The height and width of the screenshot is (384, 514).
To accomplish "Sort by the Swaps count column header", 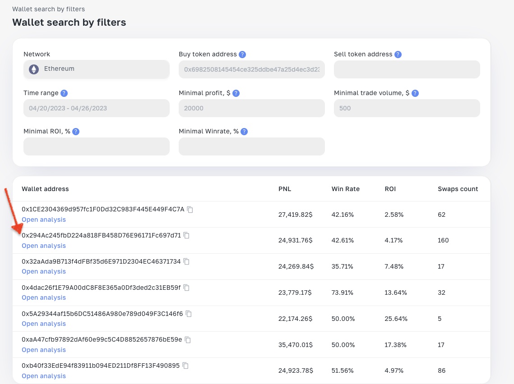I will (x=458, y=189).
